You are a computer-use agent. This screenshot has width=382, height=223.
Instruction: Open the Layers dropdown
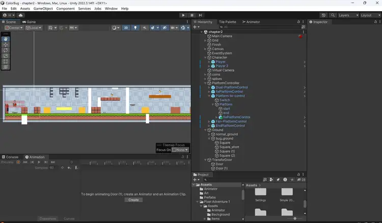348,15
